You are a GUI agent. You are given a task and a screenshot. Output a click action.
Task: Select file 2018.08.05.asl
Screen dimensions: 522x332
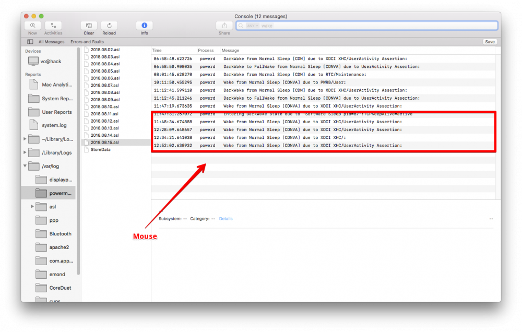coord(105,71)
